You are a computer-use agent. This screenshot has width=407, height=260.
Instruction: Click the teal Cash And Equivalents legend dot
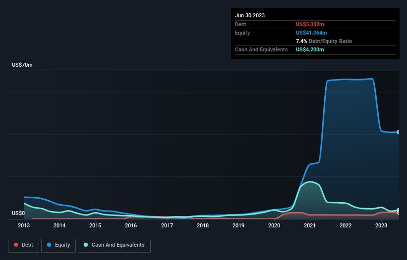[x=86, y=245]
